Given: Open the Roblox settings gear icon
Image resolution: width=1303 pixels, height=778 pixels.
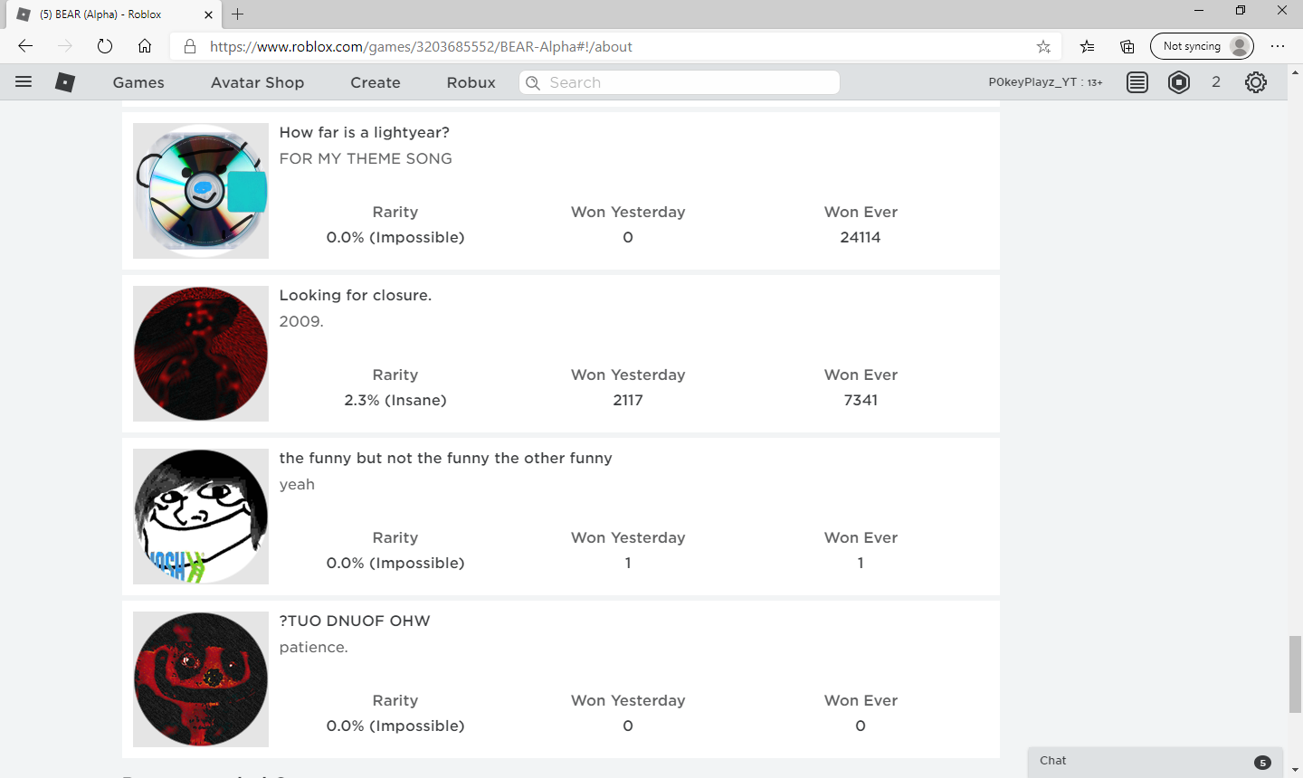Looking at the screenshot, I should click(1255, 82).
